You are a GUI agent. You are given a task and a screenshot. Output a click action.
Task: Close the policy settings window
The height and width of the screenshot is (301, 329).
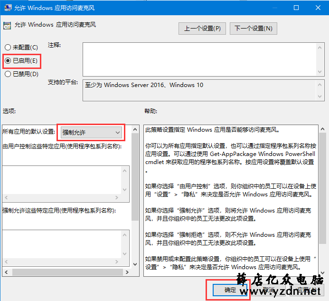tap(318, 8)
